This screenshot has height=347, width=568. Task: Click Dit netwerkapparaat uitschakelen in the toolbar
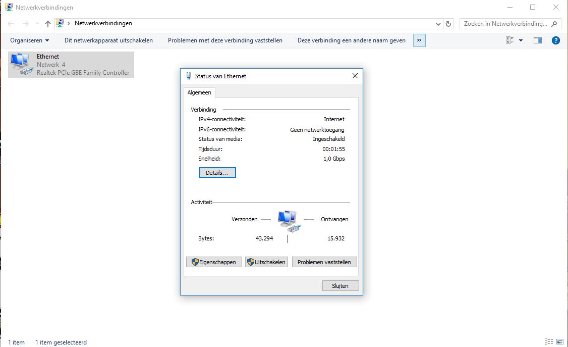click(x=108, y=40)
